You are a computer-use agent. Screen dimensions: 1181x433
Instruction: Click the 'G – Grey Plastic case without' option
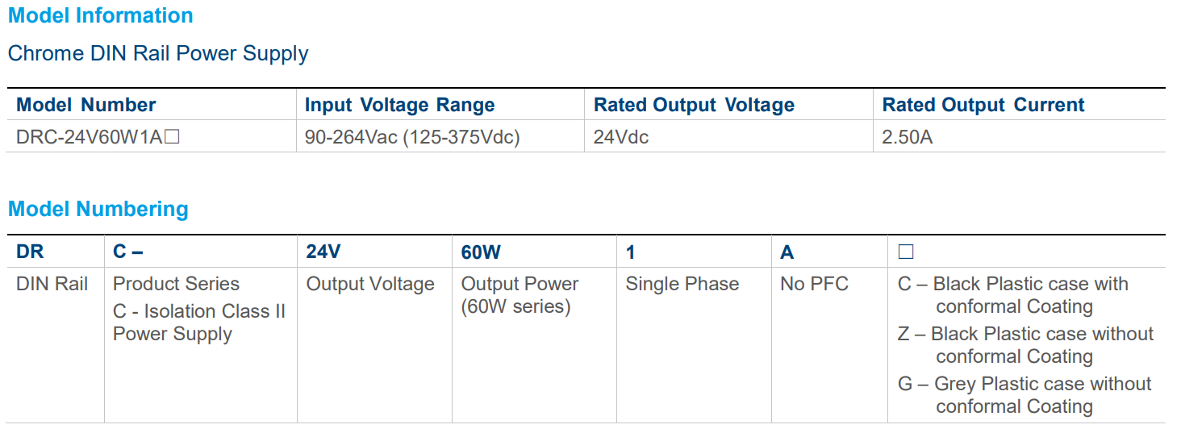click(x=1025, y=384)
